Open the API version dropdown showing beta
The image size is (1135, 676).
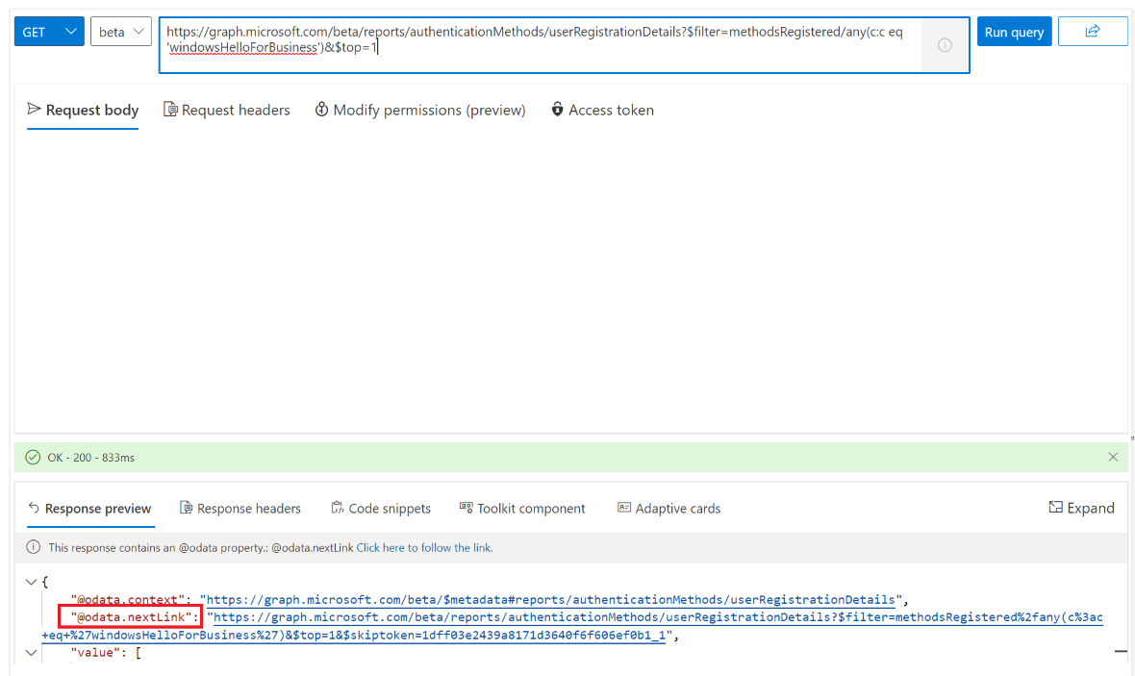pos(119,31)
